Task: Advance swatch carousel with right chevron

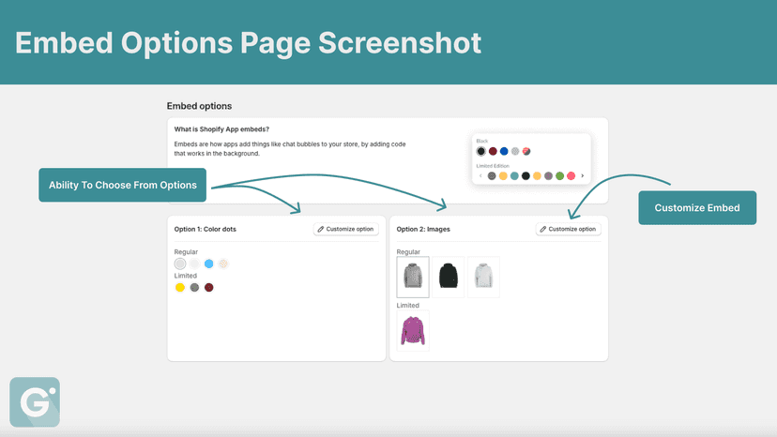Action: 582,176
